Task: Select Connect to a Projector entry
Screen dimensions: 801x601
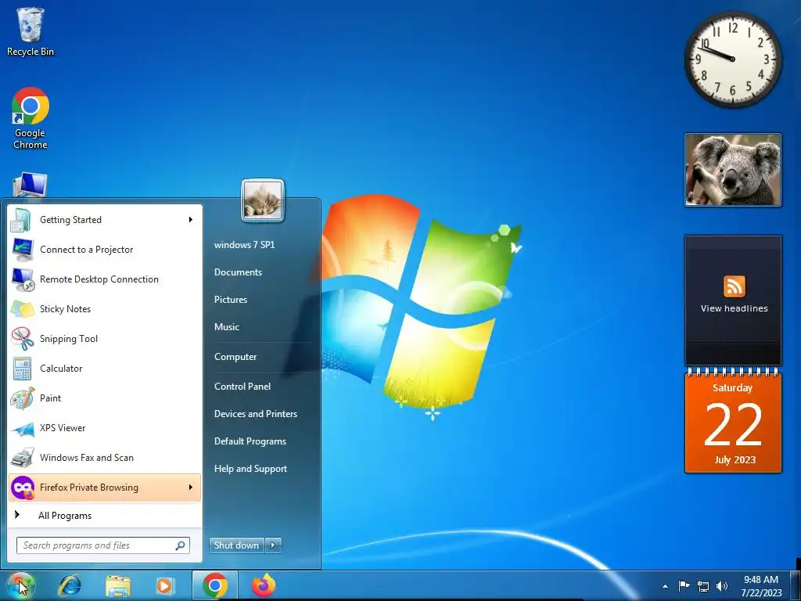Action: point(105,250)
